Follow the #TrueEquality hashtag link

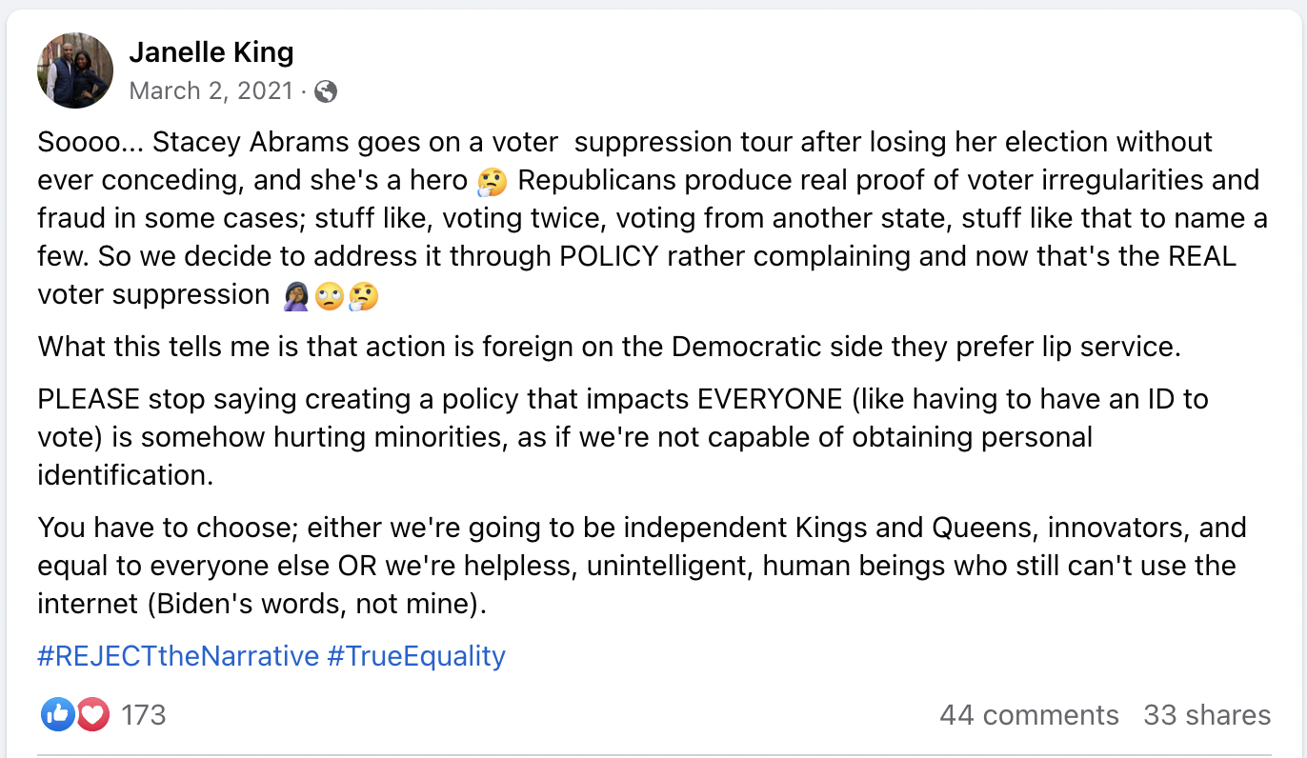click(416, 656)
